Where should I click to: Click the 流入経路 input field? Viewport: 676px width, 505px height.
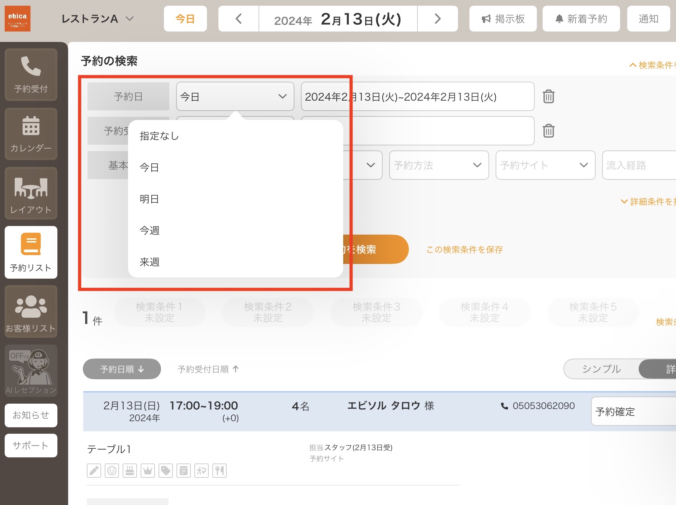[x=639, y=165]
